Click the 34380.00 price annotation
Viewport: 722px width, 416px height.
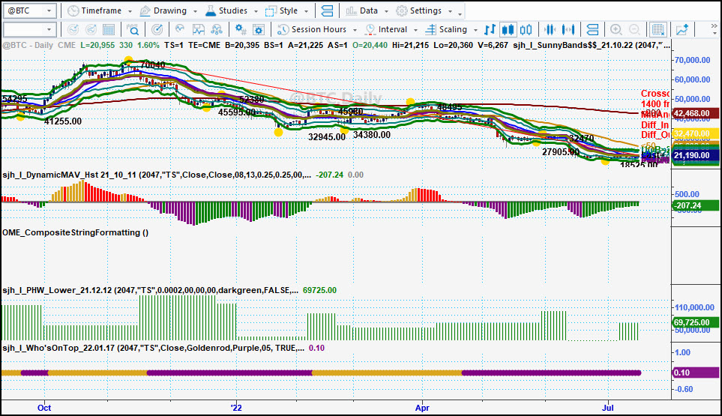tap(372, 135)
